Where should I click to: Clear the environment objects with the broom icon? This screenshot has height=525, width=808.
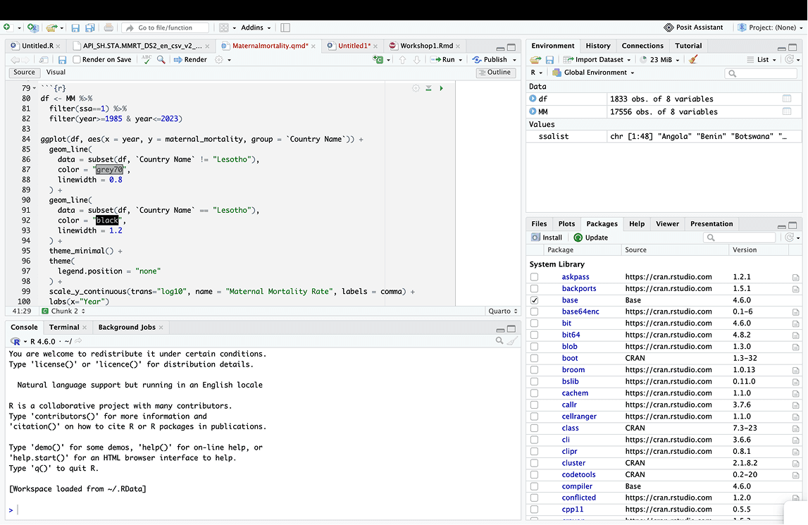[694, 59]
